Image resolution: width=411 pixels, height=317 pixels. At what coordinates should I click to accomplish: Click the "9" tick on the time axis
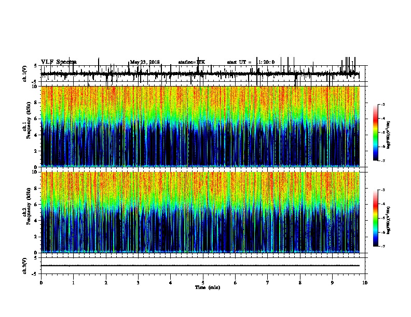point(332,283)
